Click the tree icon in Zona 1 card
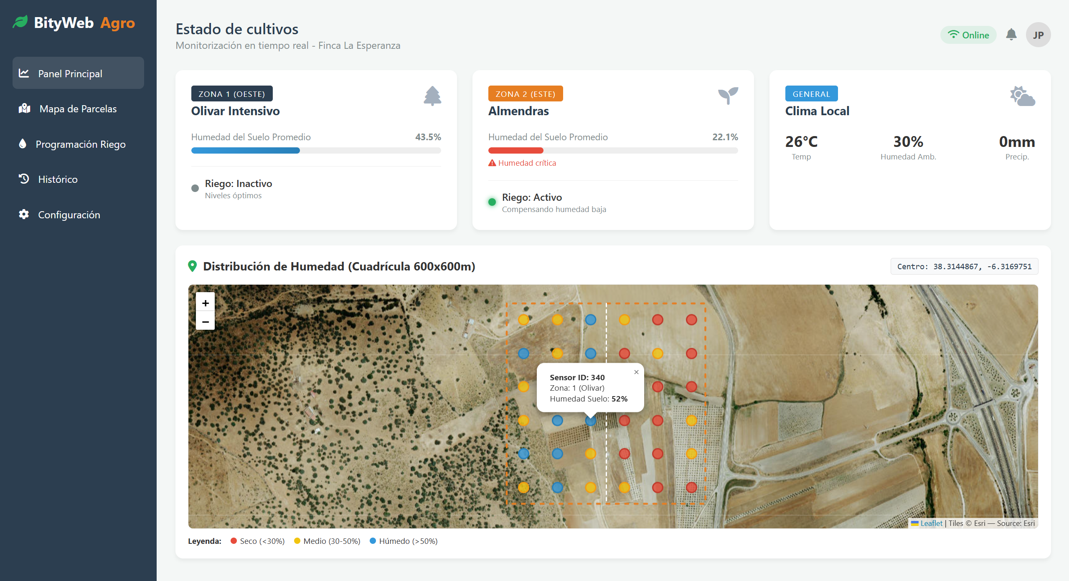1069x581 pixels. point(432,96)
